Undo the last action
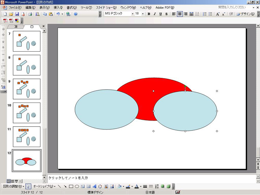The height and width of the screenshot is (195, 260). tap(58, 14)
